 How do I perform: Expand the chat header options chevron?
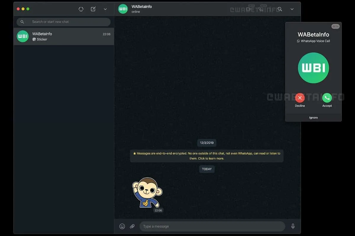pos(292,9)
